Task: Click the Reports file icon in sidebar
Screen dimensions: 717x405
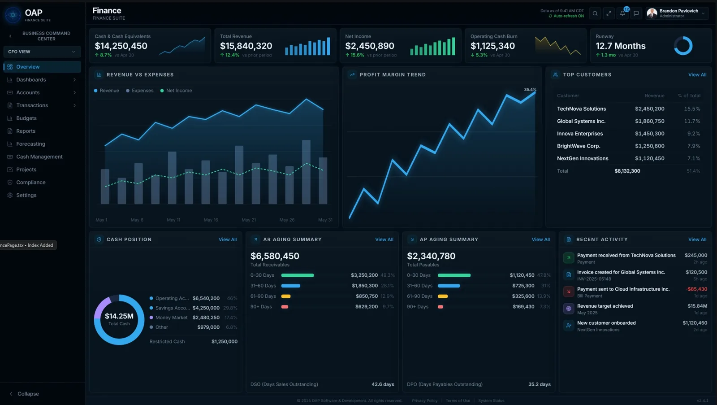Action: [x=10, y=131]
